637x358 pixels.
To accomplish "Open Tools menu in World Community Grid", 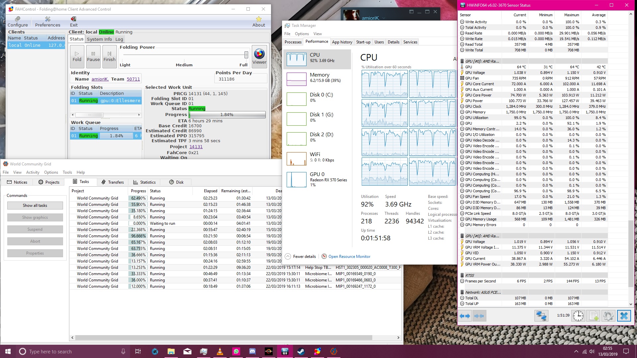I will 67,172.
